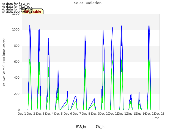The image size is (176, 132).
Task: Click the Dec 1 PAR_in peak near 1050
Action: (x=30, y=26)
